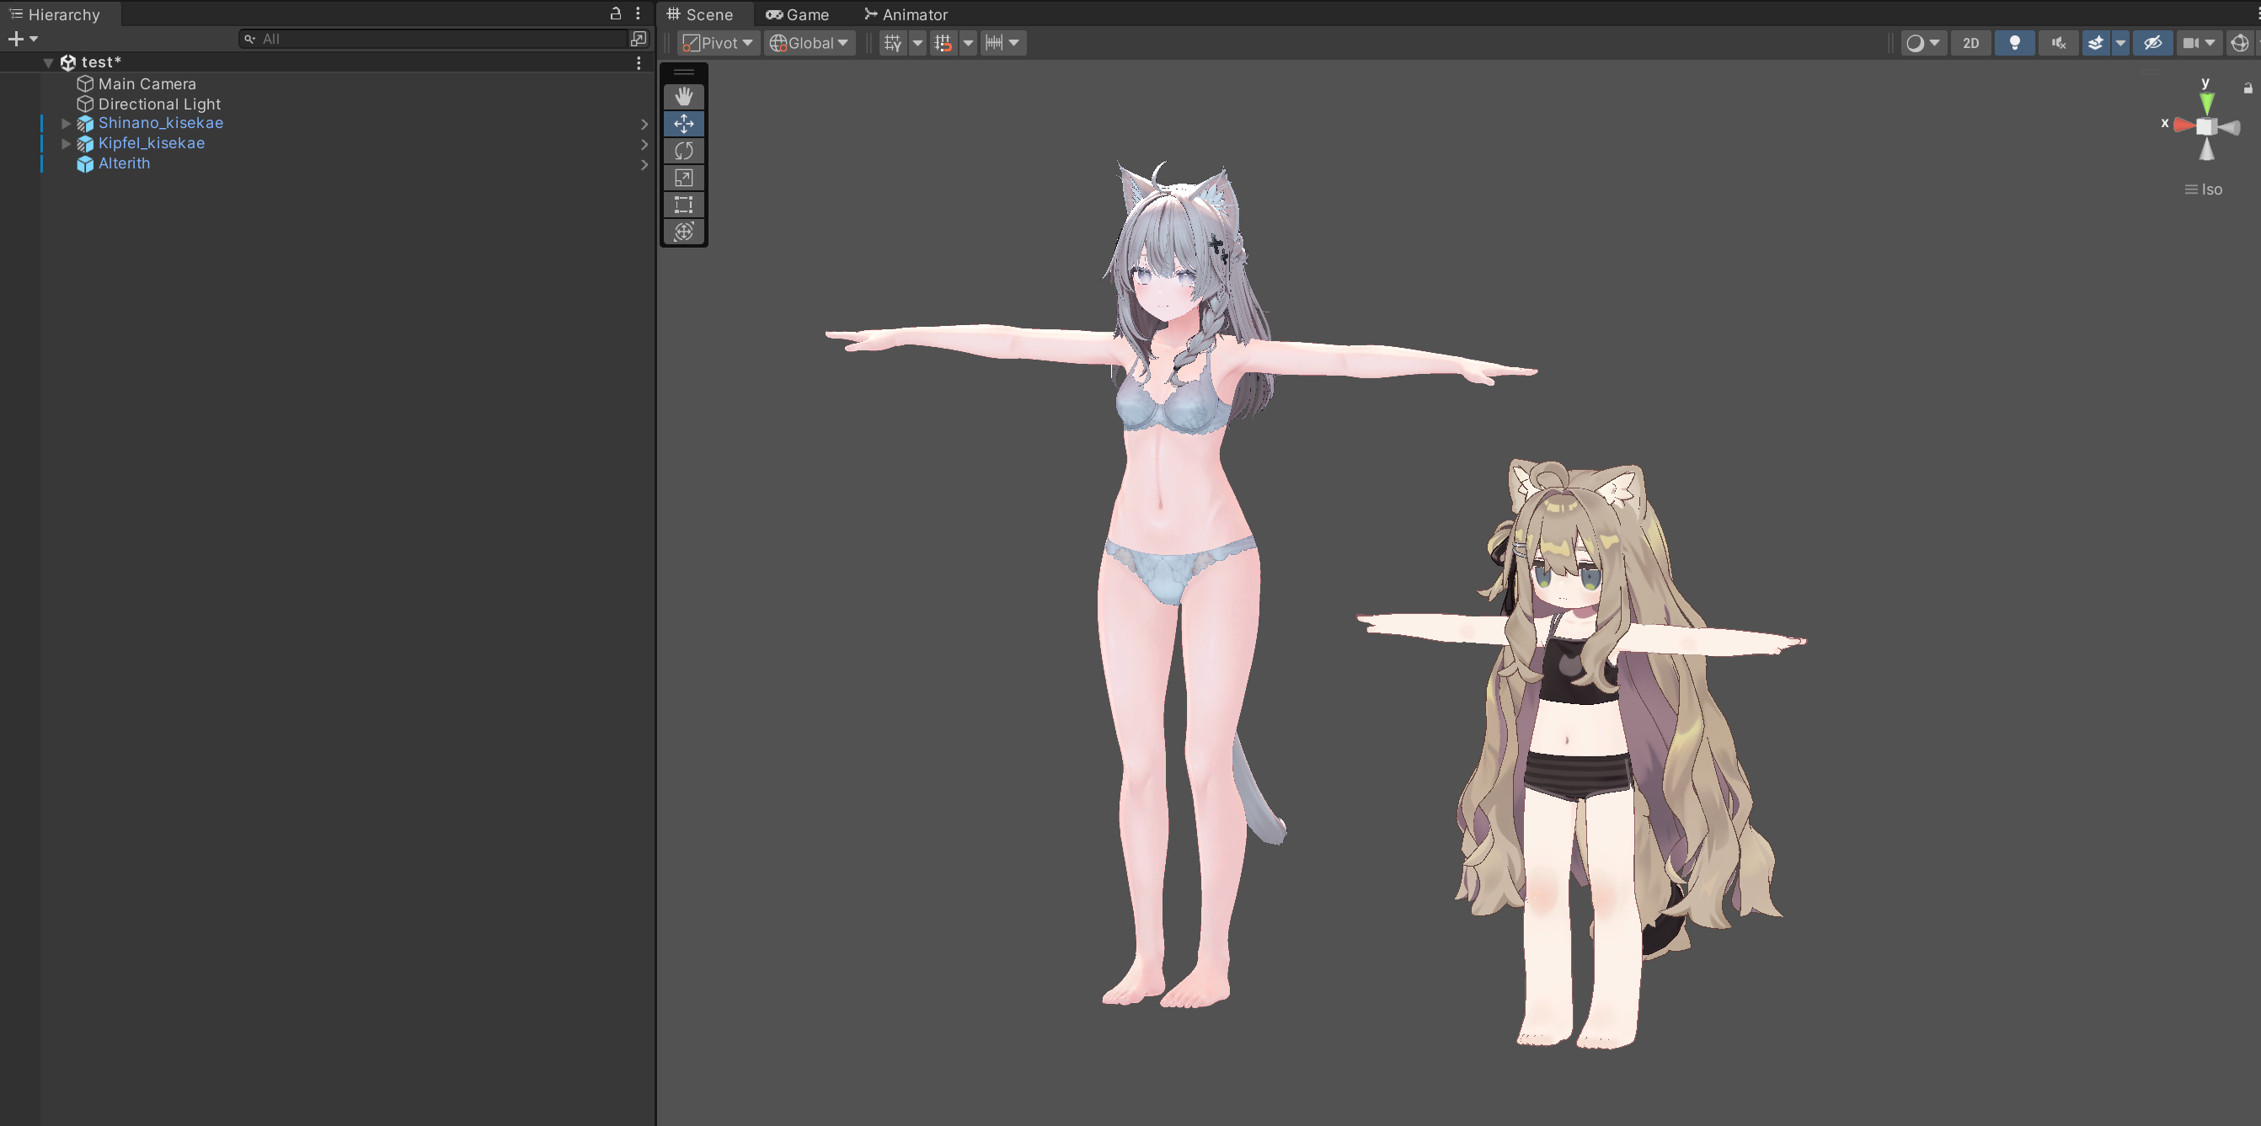Viewport: 2261px width, 1126px height.
Task: Select the Move tool
Action: click(x=684, y=124)
